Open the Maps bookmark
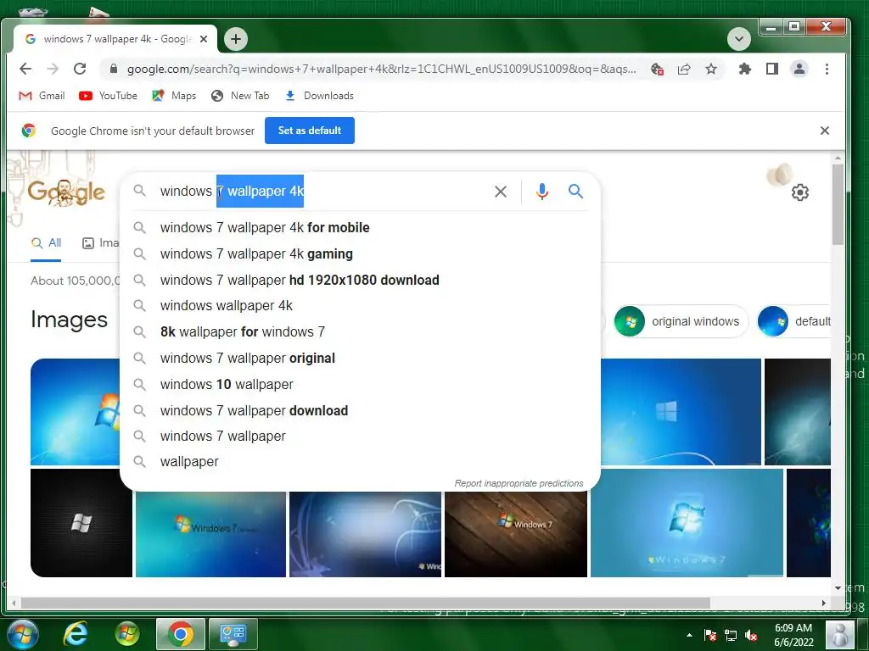The width and height of the screenshot is (869, 651). pos(174,96)
